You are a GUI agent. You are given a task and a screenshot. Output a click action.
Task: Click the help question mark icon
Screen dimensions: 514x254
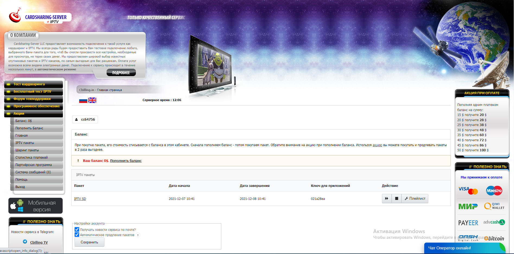[138, 235]
